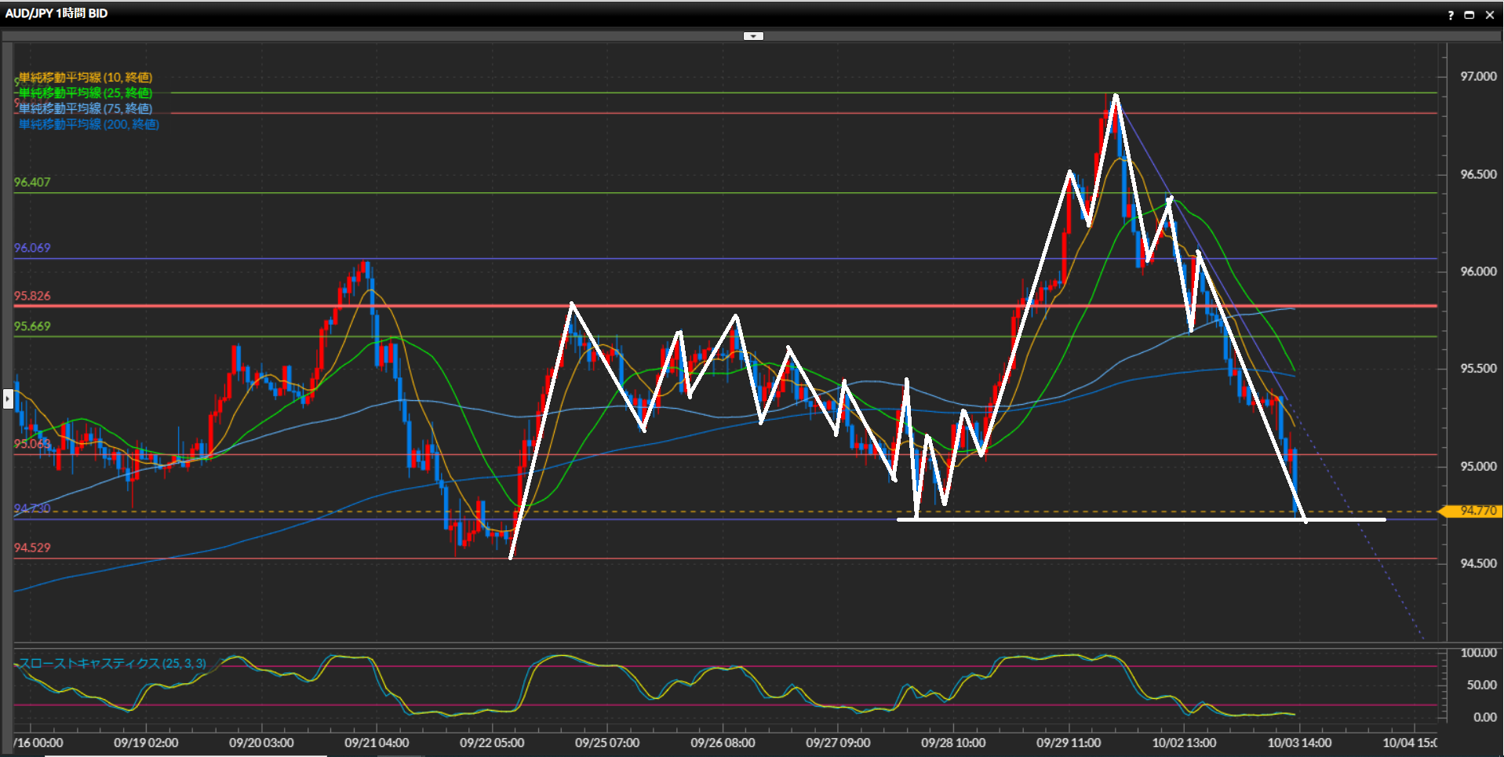Select the 単純移動平均線 (200, 終値) indicator label
Viewport: 1504px width, 757px height.
point(89,124)
